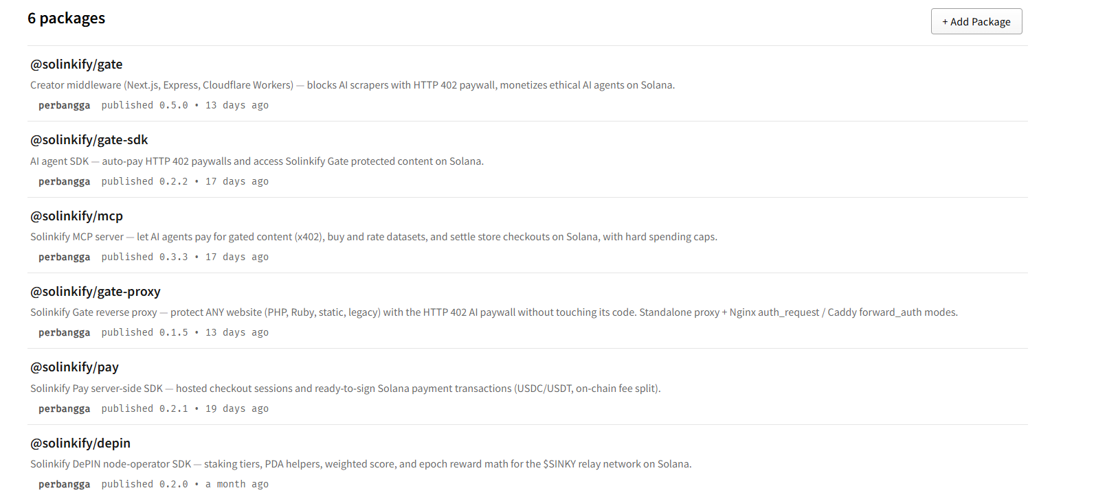The height and width of the screenshot is (497, 1107).
Task: Click the Pay server-side SDK description
Action: [x=346, y=389]
